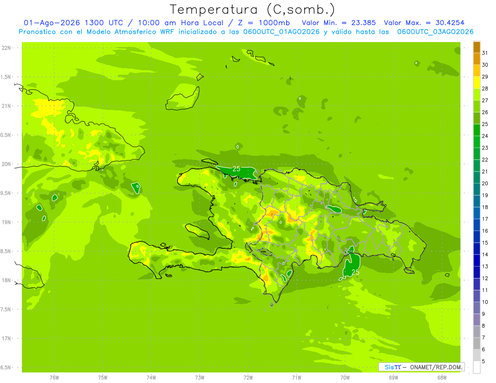Click the colorbar label '31'

click(485, 53)
